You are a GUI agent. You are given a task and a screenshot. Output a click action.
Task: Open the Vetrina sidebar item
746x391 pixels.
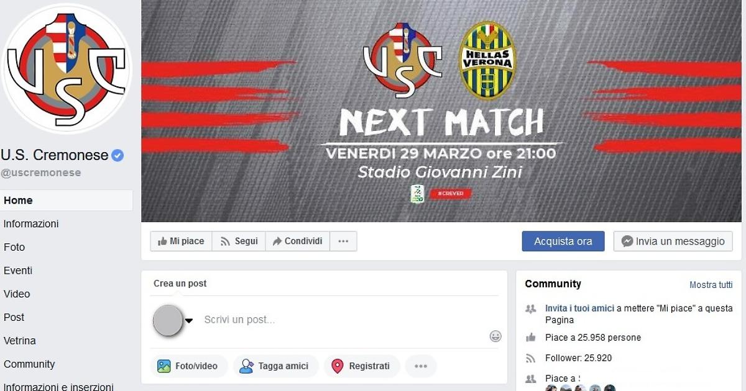(20, 341)
